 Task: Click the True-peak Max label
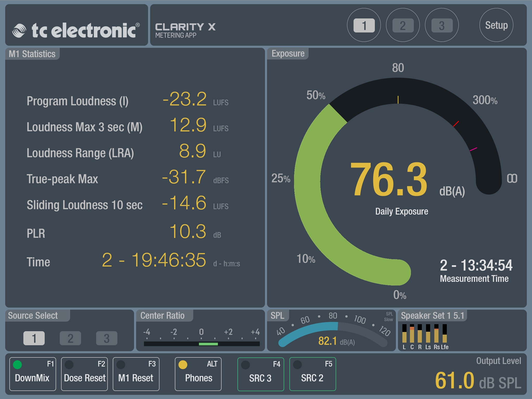[62, 179]
